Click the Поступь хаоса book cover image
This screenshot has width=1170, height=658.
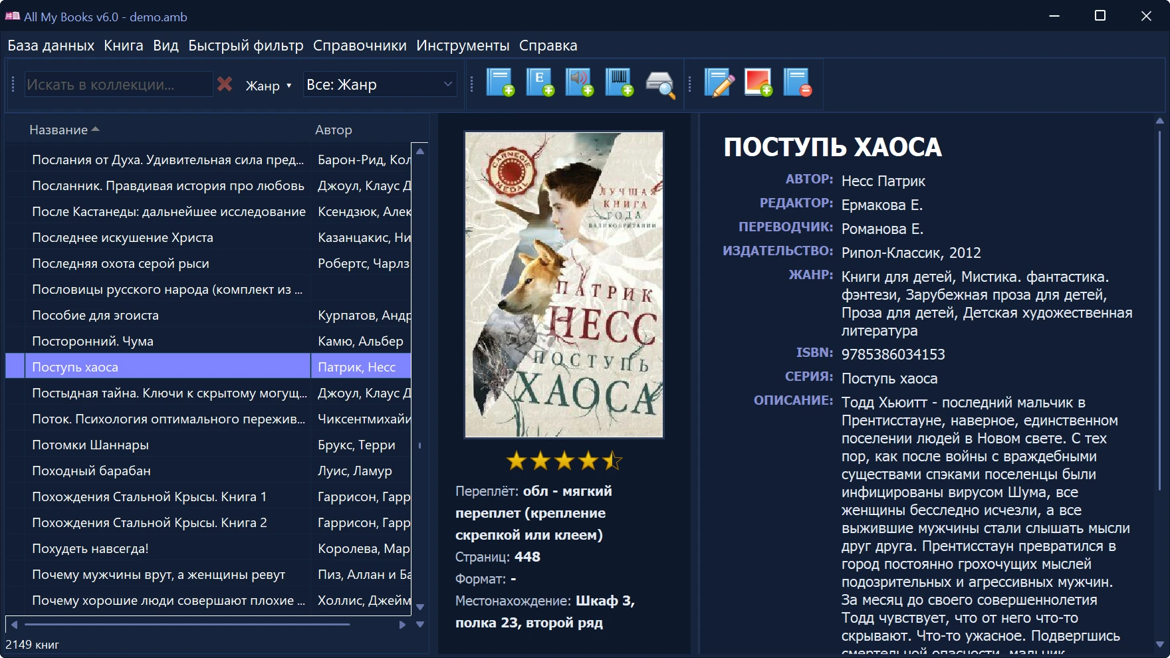pos(564,284)
